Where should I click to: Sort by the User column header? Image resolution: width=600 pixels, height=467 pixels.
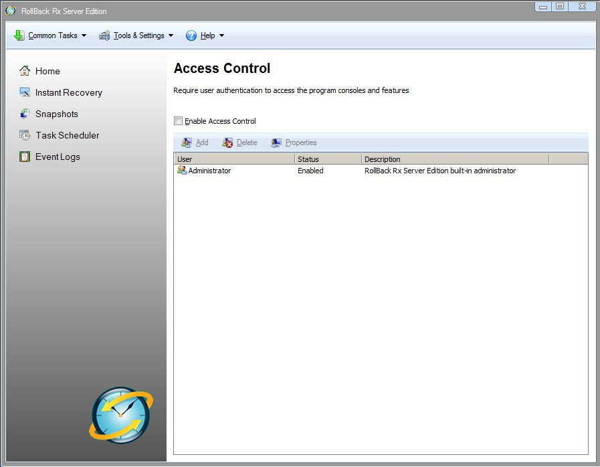point(234,159)
